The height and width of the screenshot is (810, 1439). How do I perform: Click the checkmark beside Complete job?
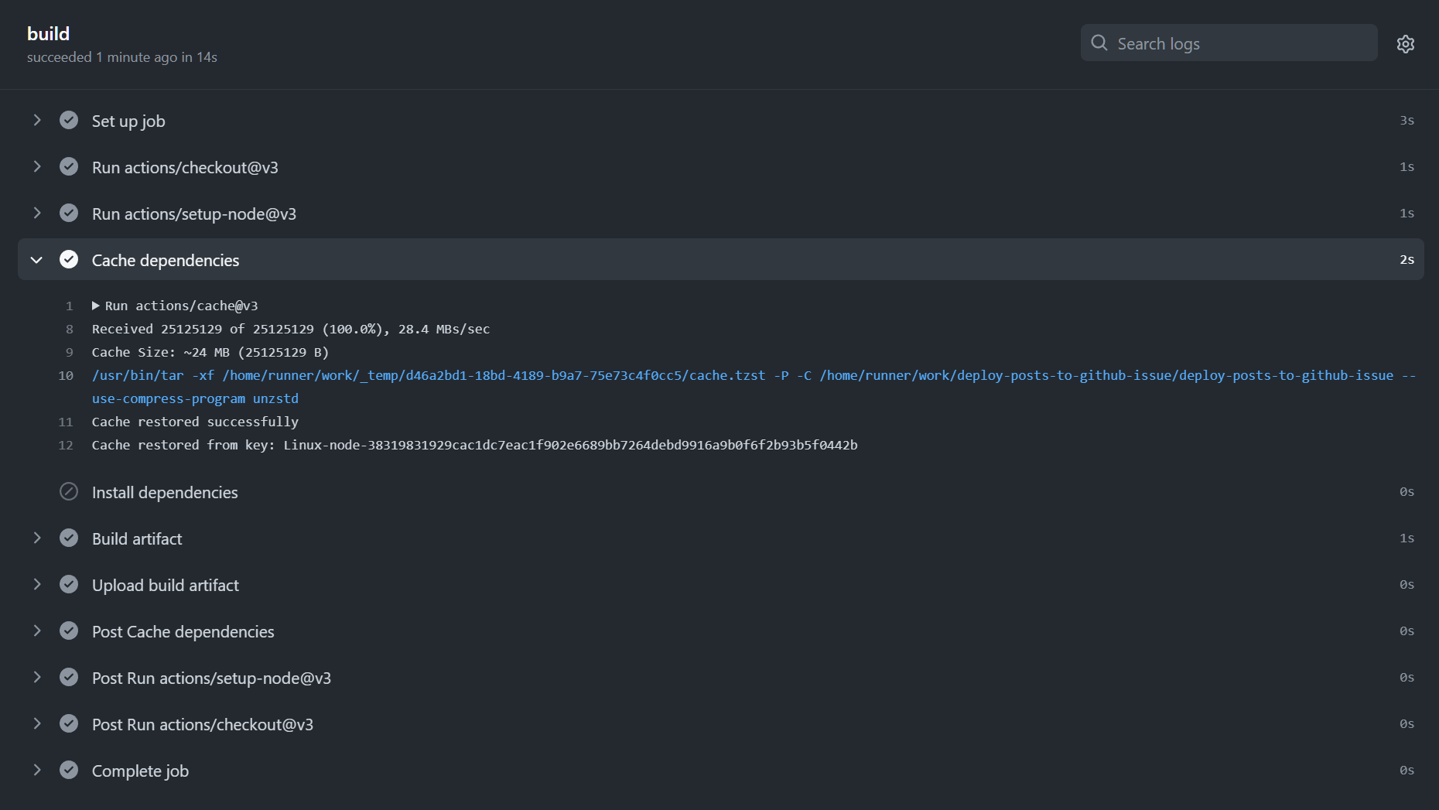pyautogui.click(x=69, y=770)
